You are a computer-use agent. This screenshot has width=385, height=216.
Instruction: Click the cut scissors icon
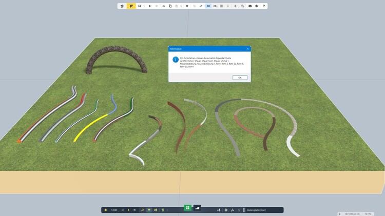pyautogui.click(x=164, y=6)
